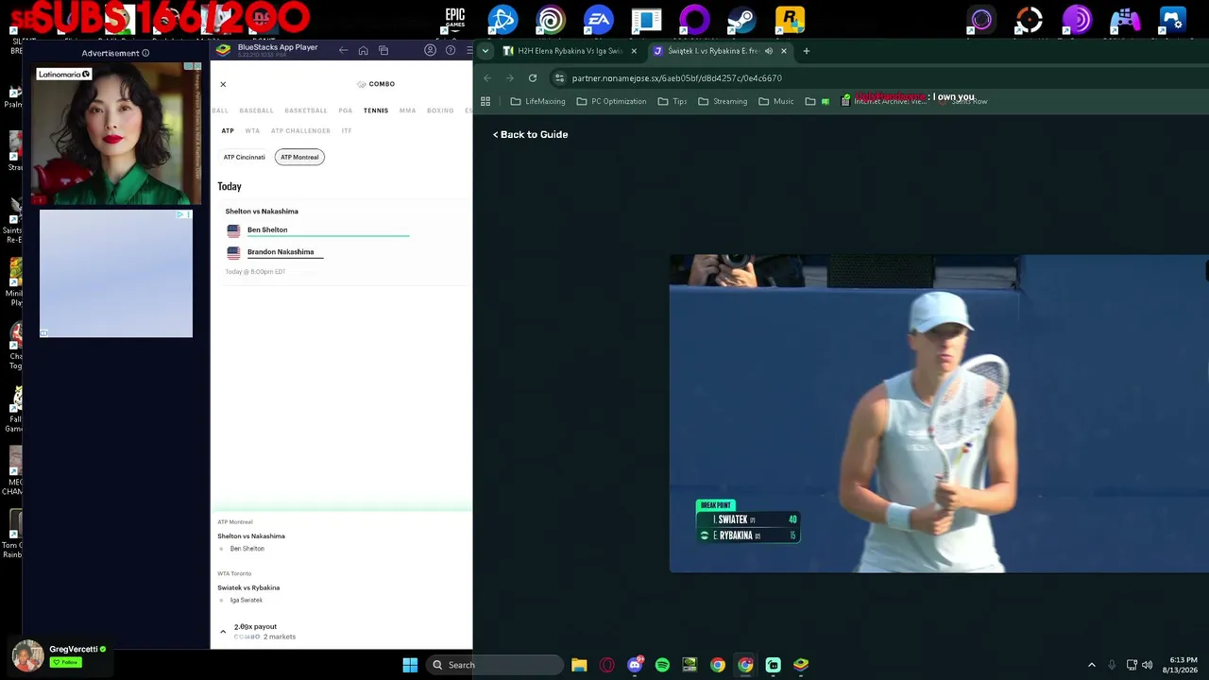This screenshot has width=1209, height=680.
Task: Launch the Battle.net desktop shortcut
Action: click(502, 20)
